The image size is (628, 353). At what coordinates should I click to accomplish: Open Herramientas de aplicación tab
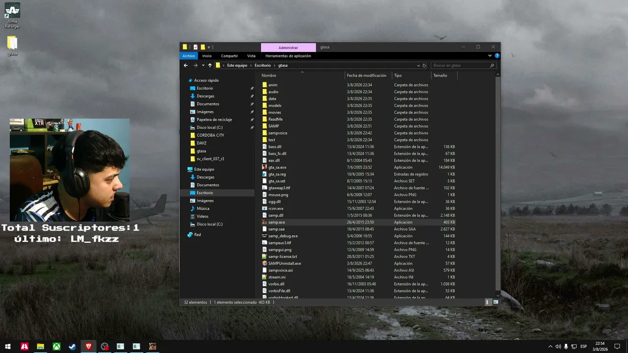tap(288, 56)
